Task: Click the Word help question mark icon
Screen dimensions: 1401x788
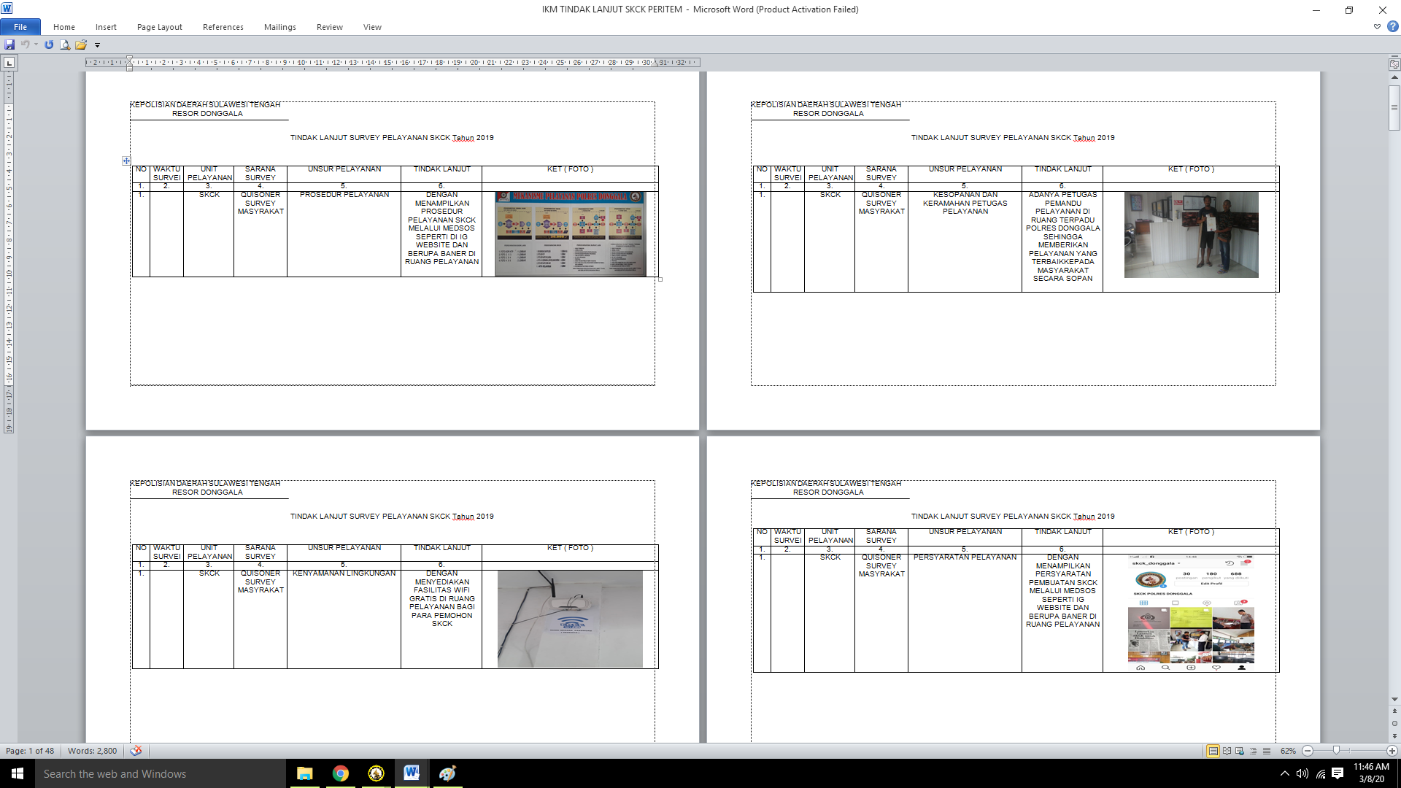Action: (1392, 27)
